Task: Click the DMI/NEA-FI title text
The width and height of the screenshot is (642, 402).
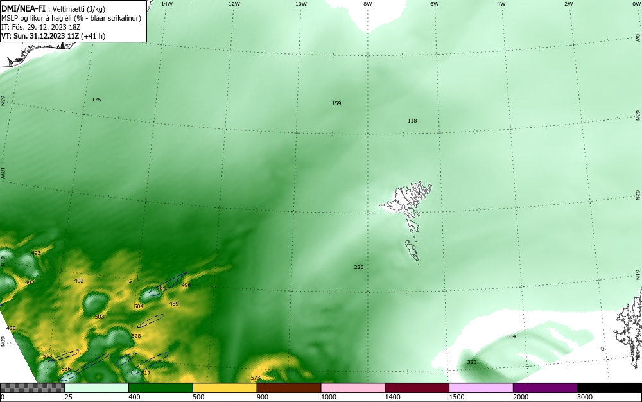Action: (23, 9)
